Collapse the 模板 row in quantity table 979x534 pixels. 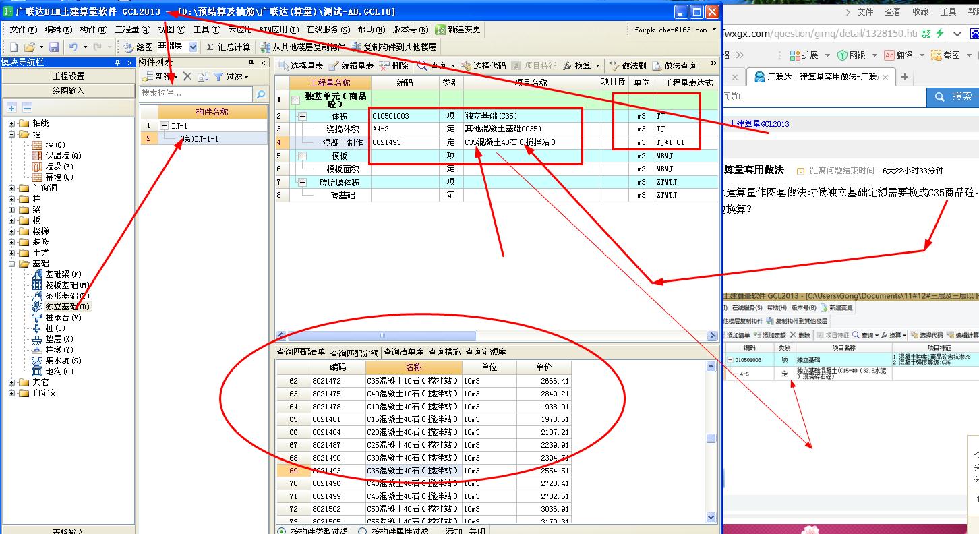(x=302, y=156)
